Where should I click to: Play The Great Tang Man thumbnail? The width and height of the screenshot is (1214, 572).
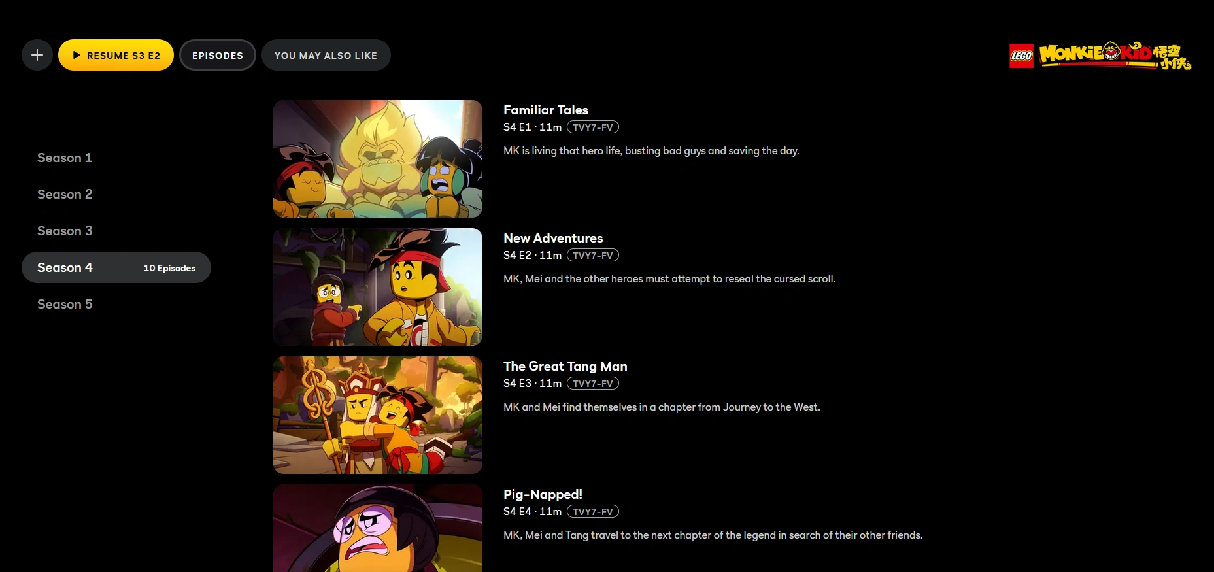[x=378, y=415]
